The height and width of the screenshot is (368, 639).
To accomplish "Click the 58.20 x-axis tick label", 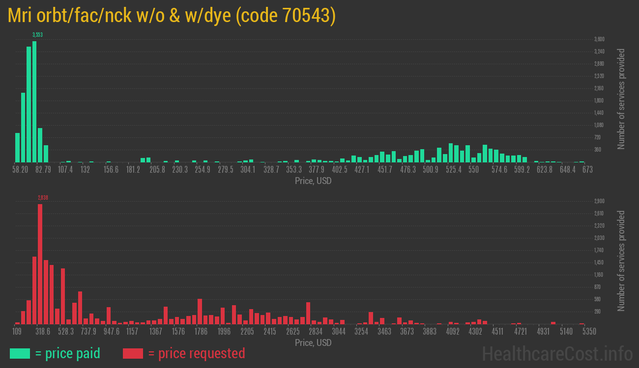I will (x=20, y=170).
